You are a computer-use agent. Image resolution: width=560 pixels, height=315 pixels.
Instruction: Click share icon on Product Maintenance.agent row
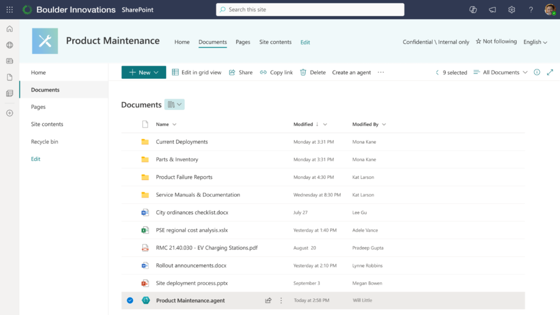pos(268,300)
